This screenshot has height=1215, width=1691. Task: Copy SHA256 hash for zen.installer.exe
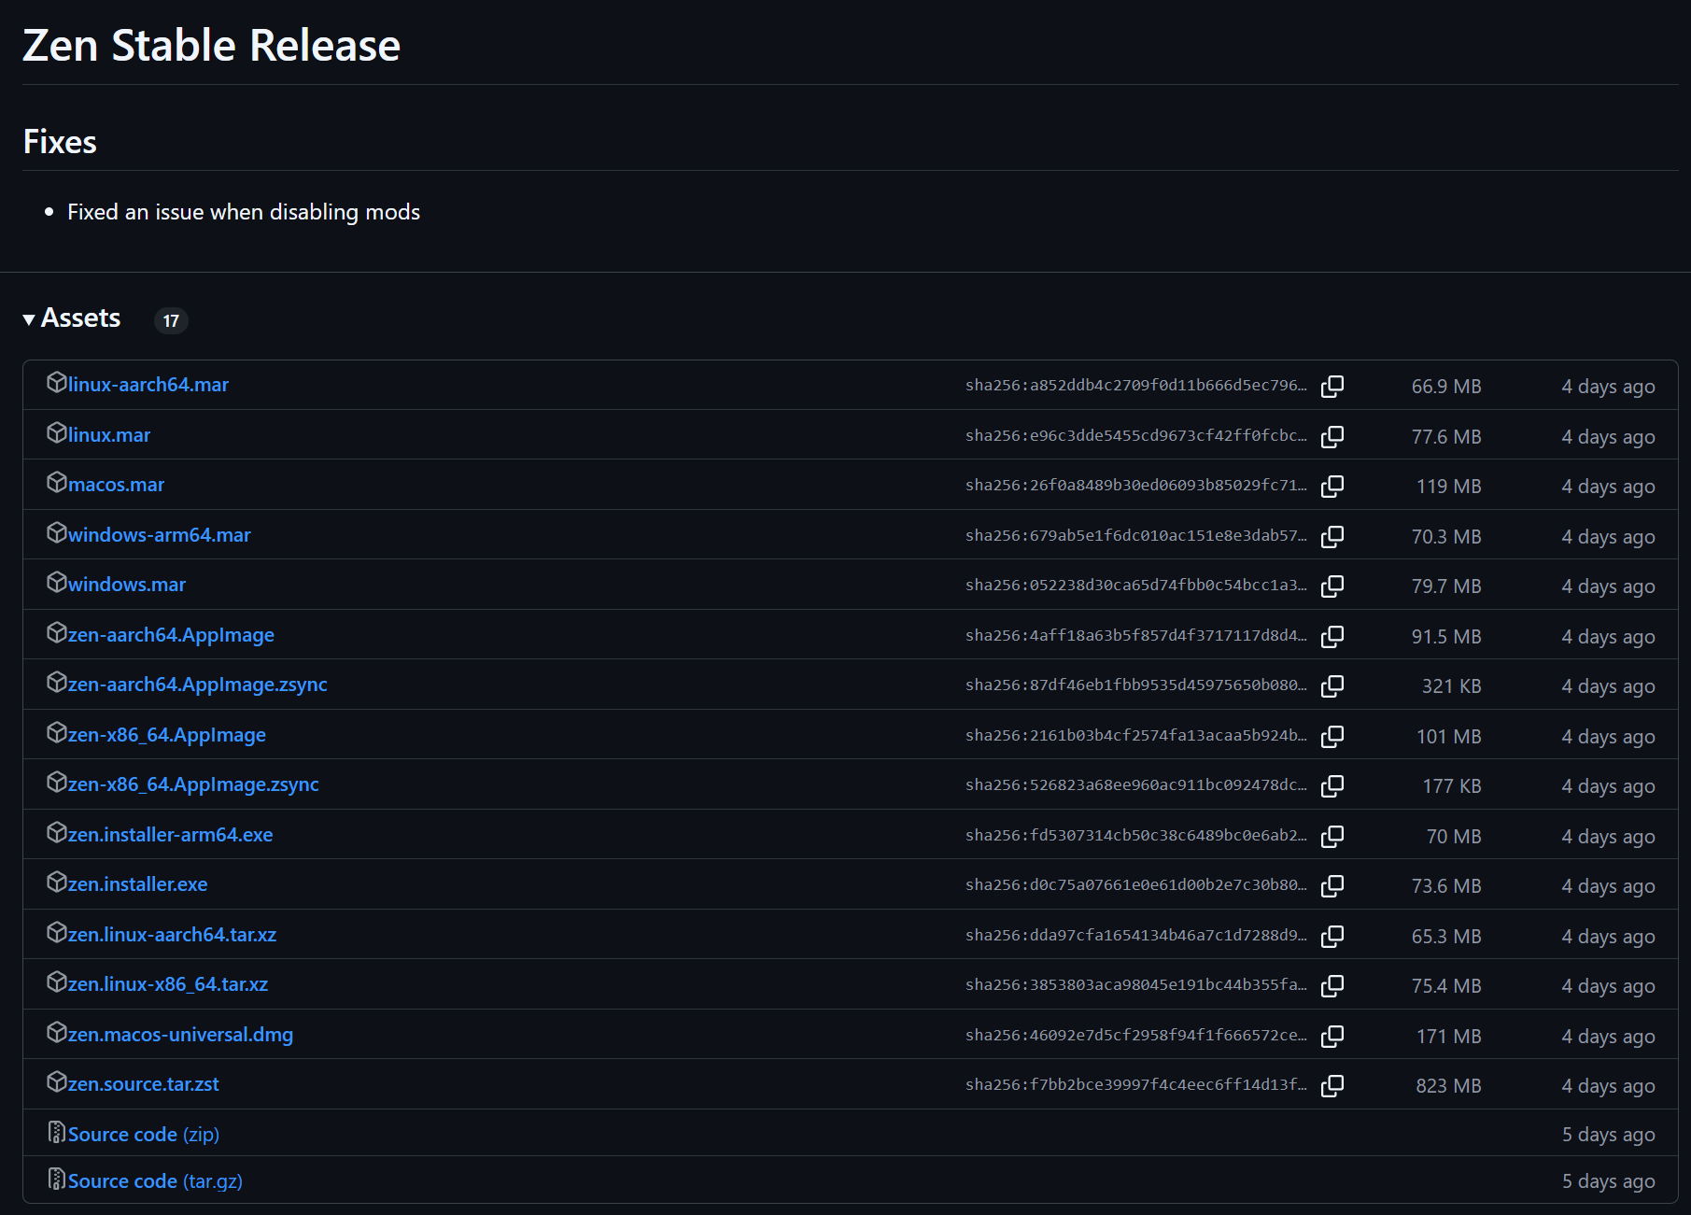click(x=1332, y=885)
